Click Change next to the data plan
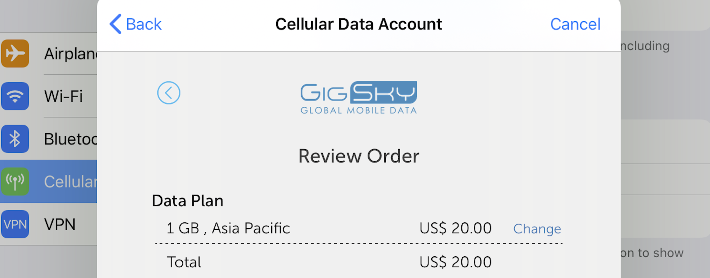Viewport: 710px width, 278px height. point(537,229)
